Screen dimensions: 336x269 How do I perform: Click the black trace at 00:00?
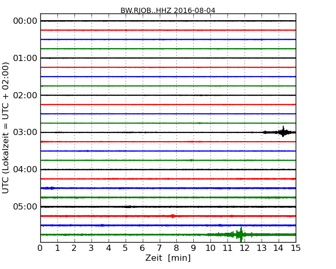click(168, 21)
